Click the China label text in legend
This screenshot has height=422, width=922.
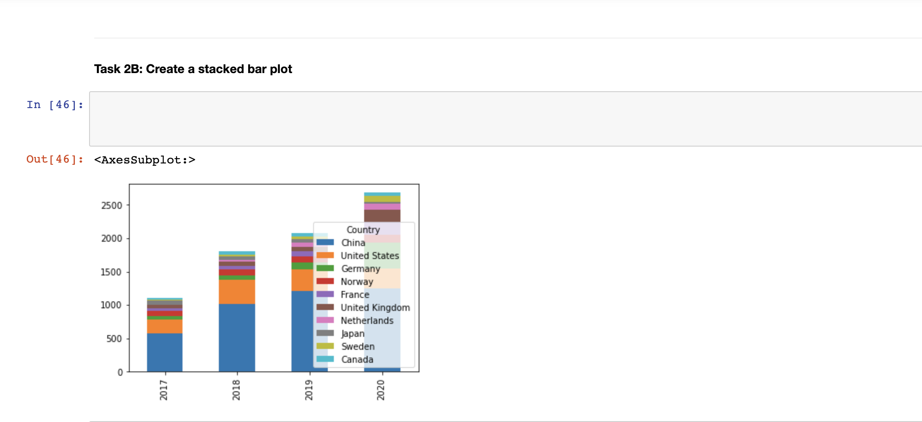pyautogui.click(x=353, y=243)
